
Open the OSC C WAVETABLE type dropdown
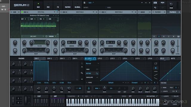(x=132, y=12)
